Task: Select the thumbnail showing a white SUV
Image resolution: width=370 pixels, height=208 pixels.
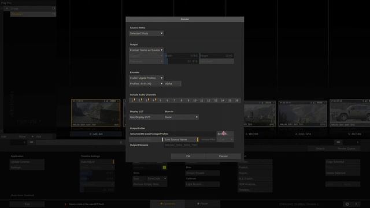Action: pos(350,113)
